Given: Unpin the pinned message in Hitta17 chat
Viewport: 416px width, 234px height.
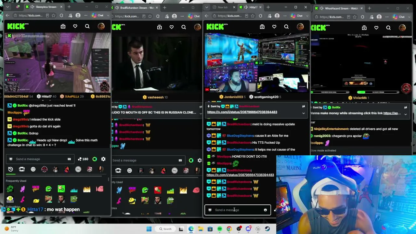Looking at the screenshot, I should [303, 106].
